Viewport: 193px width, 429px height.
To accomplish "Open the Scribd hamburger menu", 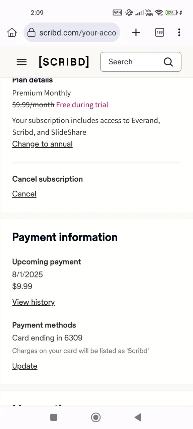I will point(21,62).
